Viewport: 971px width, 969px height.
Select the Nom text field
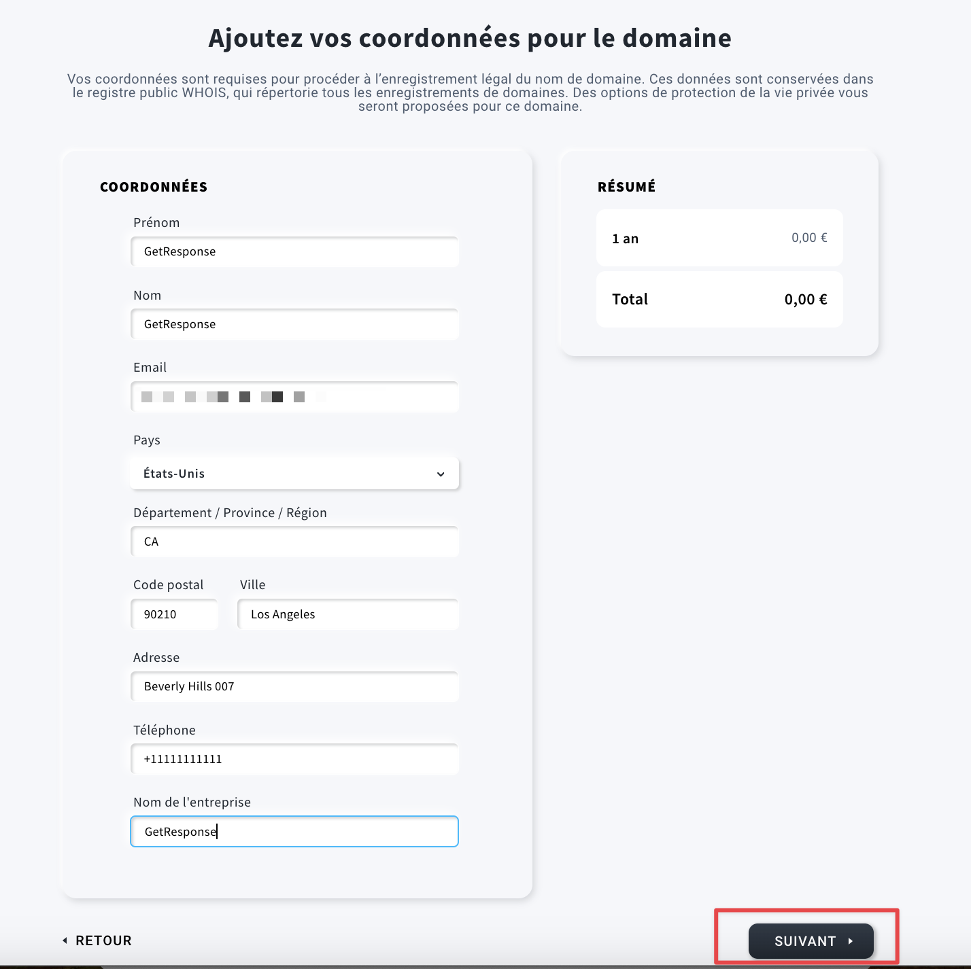294,324
